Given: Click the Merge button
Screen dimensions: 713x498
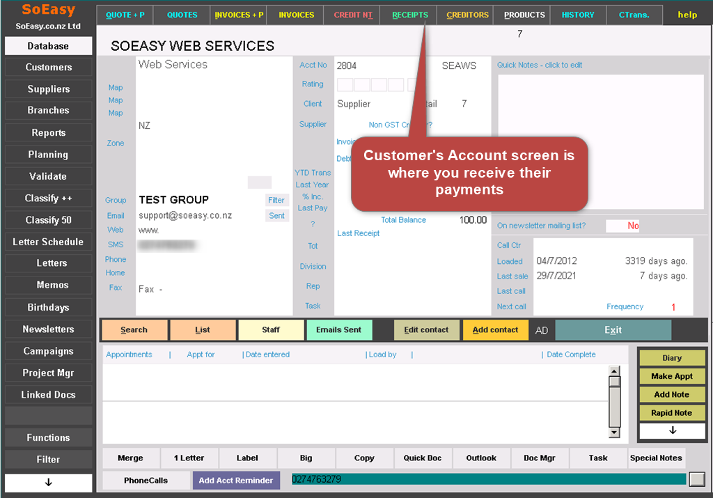Looking at the screenshot, I should (x=131, y=458).
